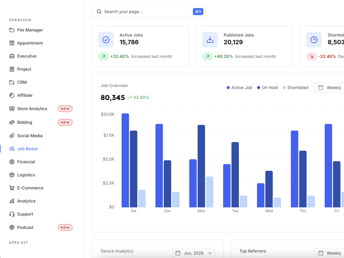Open File Manager from the sidebar
The width and height of the screenshot is (344, 258).
point(30,30)
